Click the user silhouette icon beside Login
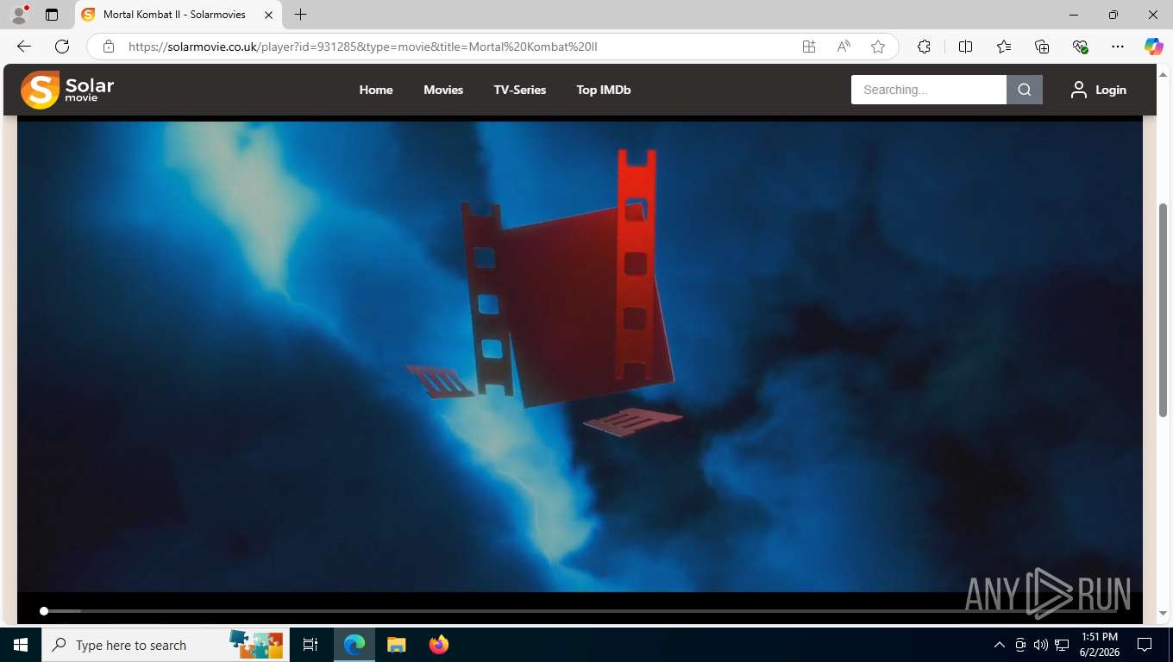Screen dimensions: 1173x662 [1079, 90]
